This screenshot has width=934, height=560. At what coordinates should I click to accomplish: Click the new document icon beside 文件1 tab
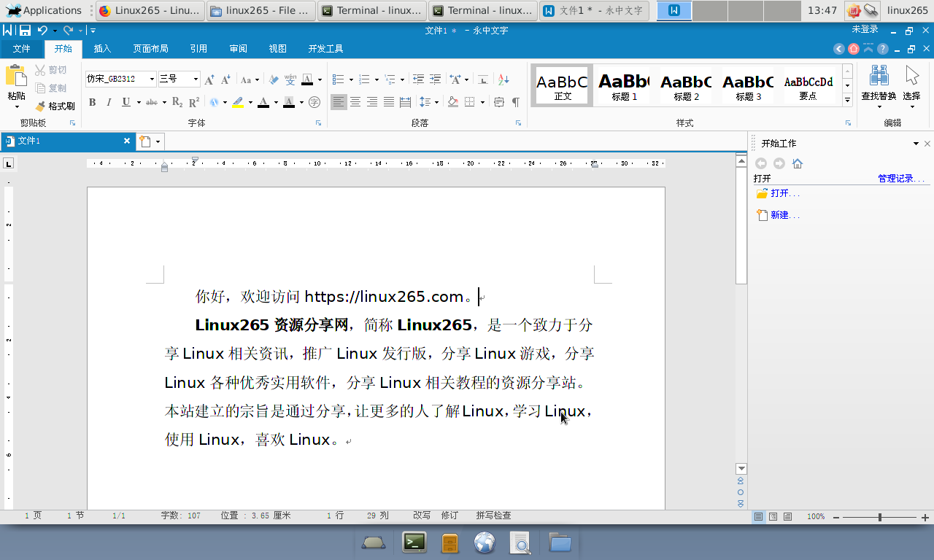pyautogui.click(x=145, y=141)
